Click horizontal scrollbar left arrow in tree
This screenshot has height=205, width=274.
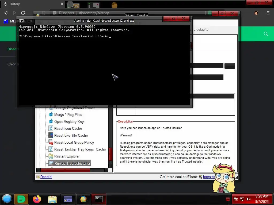pyautogui.click(x=38, y=170)
